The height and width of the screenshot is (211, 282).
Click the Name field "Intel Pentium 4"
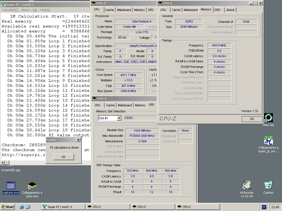(x=136, y=21)
